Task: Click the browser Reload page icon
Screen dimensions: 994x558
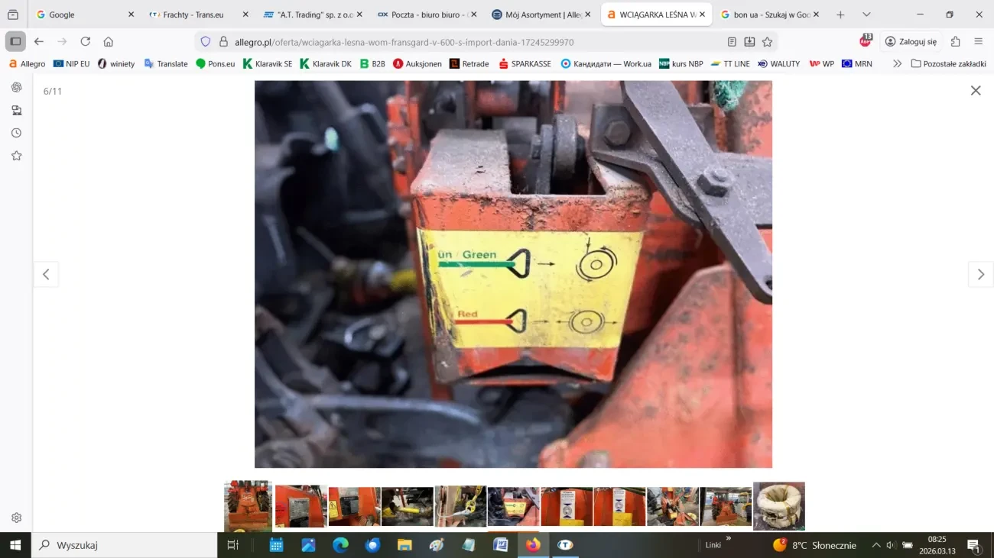Action: point(86,42)
